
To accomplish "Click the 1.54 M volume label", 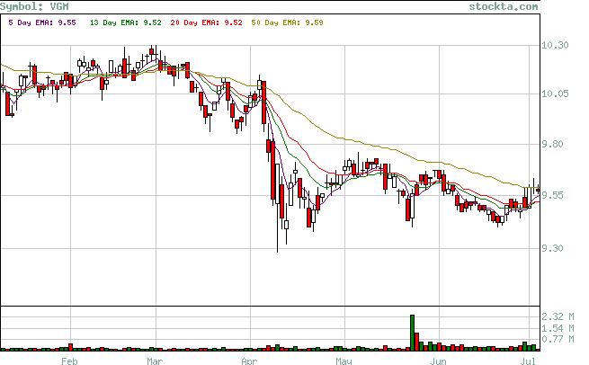I will click(x=558, y=328).
